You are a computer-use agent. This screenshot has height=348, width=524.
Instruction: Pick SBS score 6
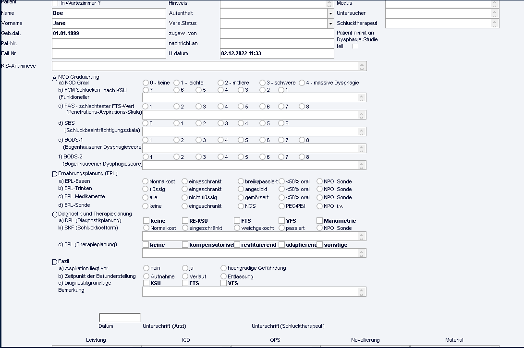[x=281, y=123]
